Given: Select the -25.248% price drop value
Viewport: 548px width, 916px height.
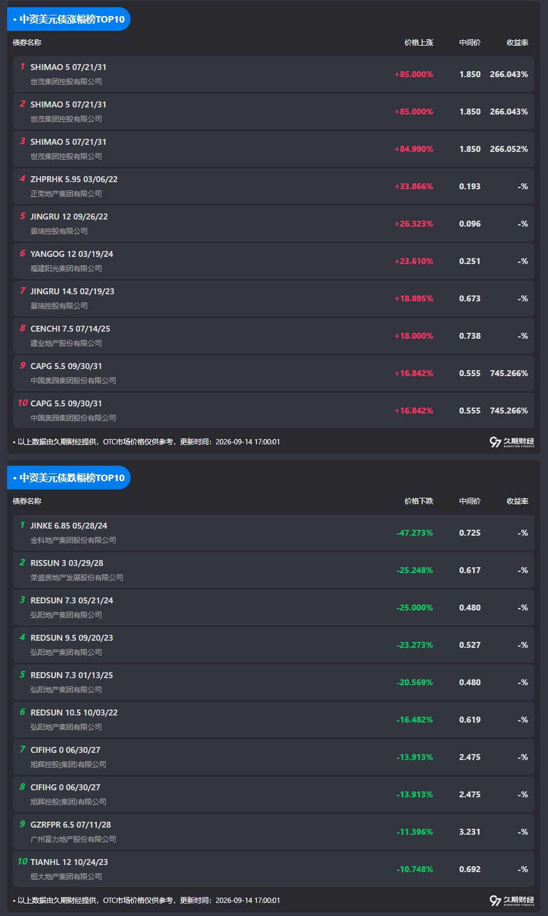Looking at the screenshot, I should click(415, 570).
